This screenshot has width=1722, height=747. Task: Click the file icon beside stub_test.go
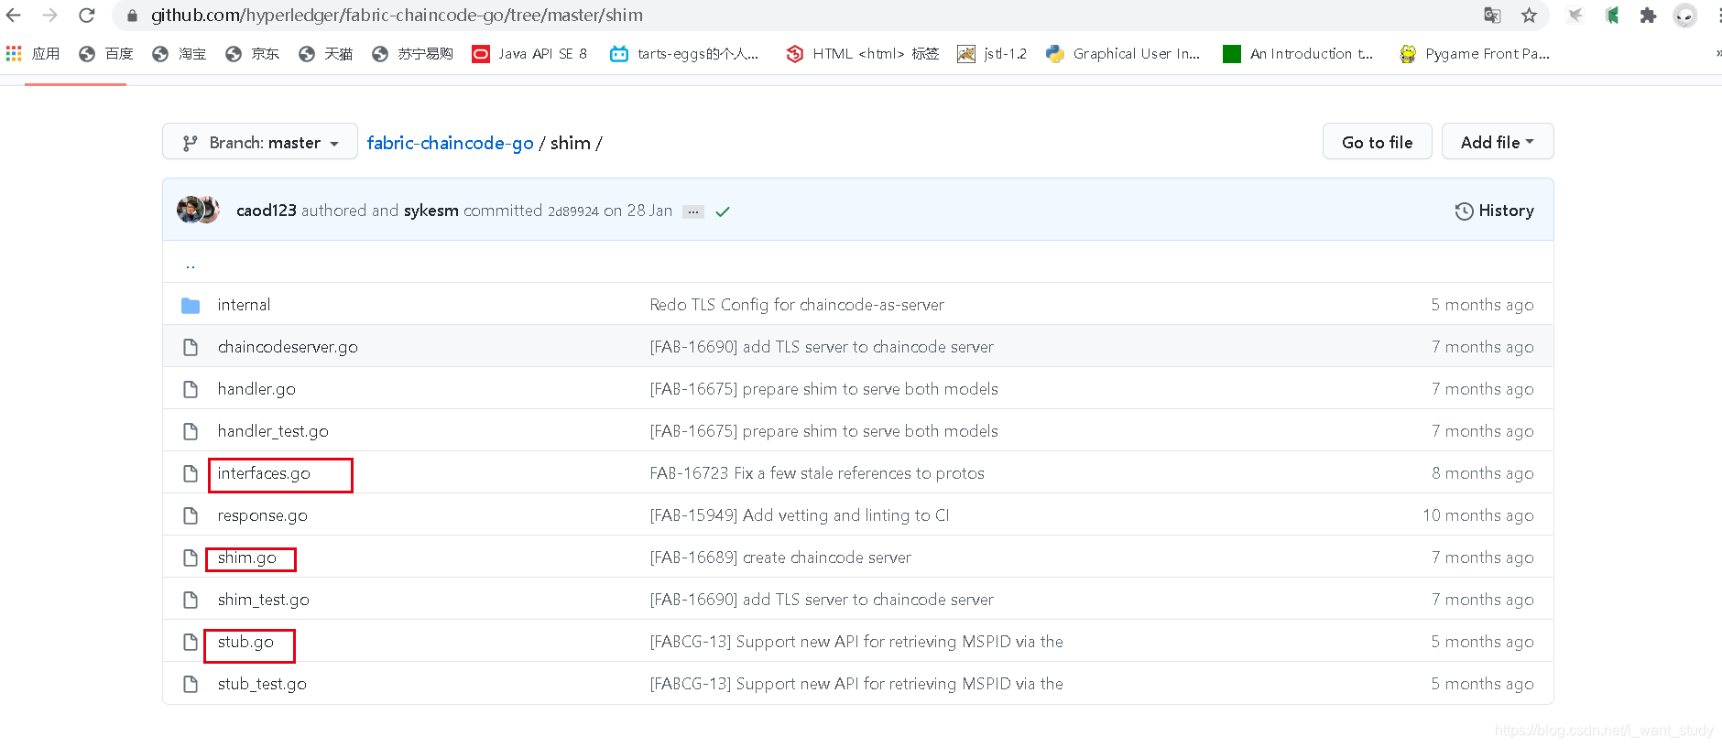[x=191, y=684]
